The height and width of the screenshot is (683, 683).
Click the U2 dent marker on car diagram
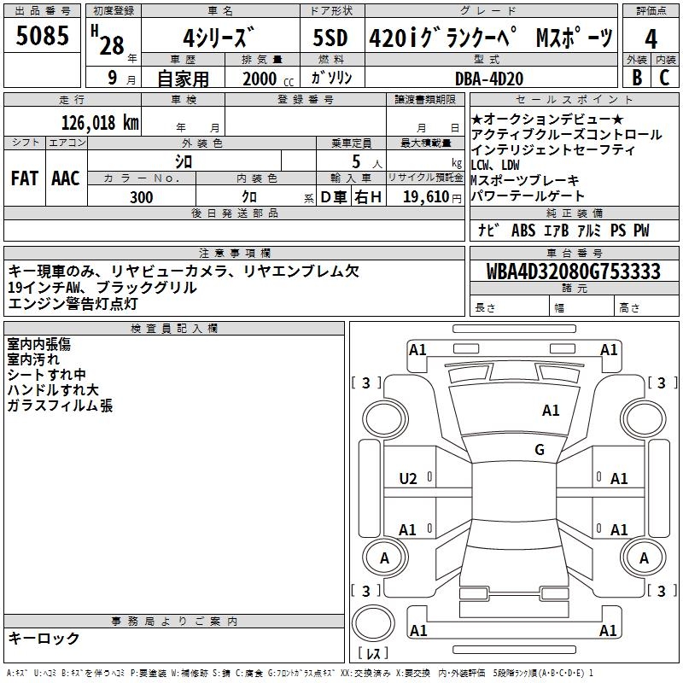[x=408, y=479]
